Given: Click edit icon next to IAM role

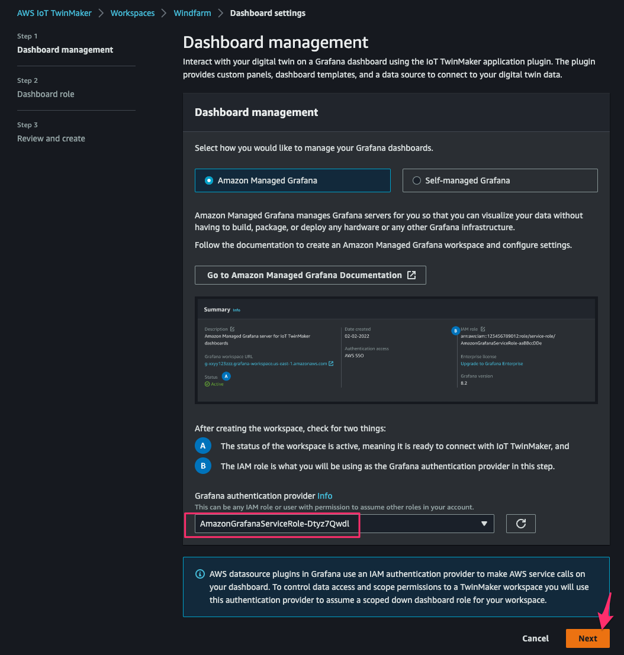Looking at the screenshot, I should (483, 329).
